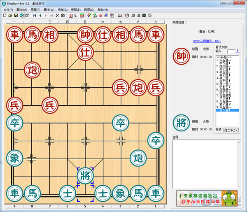
Task: Open the 挑战(C) menu
Action: click(63, 10)
